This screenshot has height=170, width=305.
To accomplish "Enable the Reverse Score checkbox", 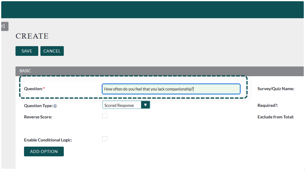I will pyautogui.click(x=105, y=116).
